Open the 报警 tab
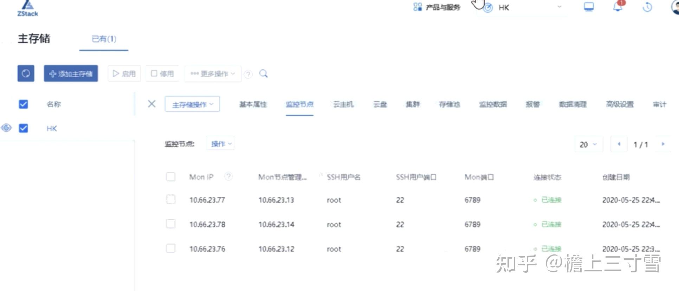679x291 pixels. (532, 104)
